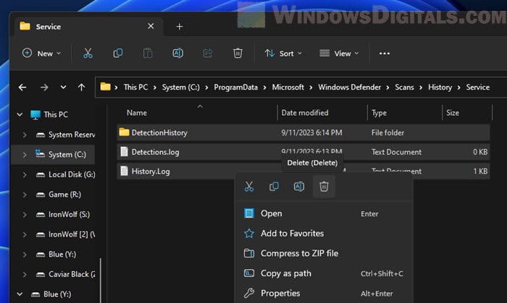Click the Rename icon in the toolbar
Screen dimensions: 507x303
[x=178, y=54]
